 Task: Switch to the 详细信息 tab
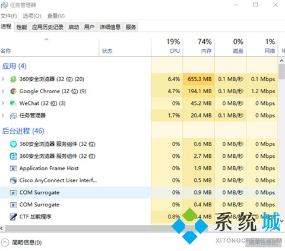point(110,27)
